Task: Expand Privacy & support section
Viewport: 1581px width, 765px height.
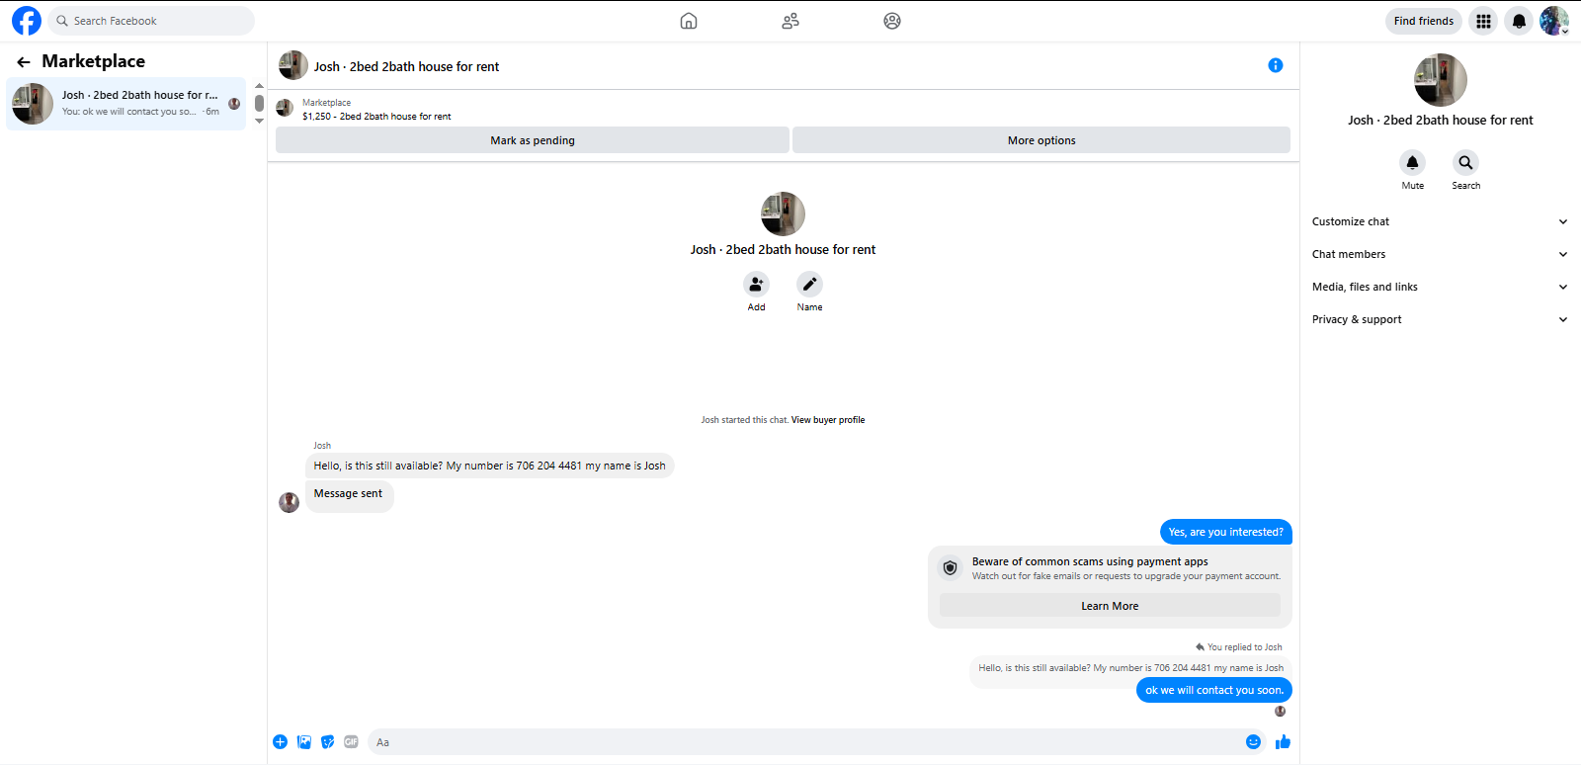Action: coord(1440,319)
